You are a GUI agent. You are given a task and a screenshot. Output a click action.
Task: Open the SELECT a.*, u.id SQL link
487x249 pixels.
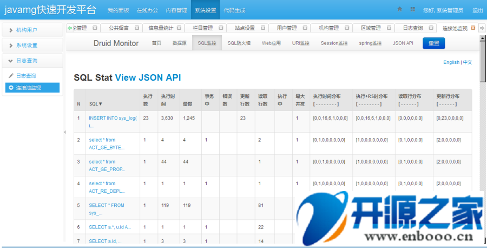coord(110,227)
